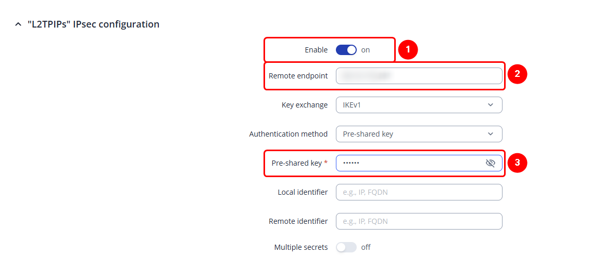
Task: Click the red step 1 badge
Action: pyautogui.click(x=408, y=50)
